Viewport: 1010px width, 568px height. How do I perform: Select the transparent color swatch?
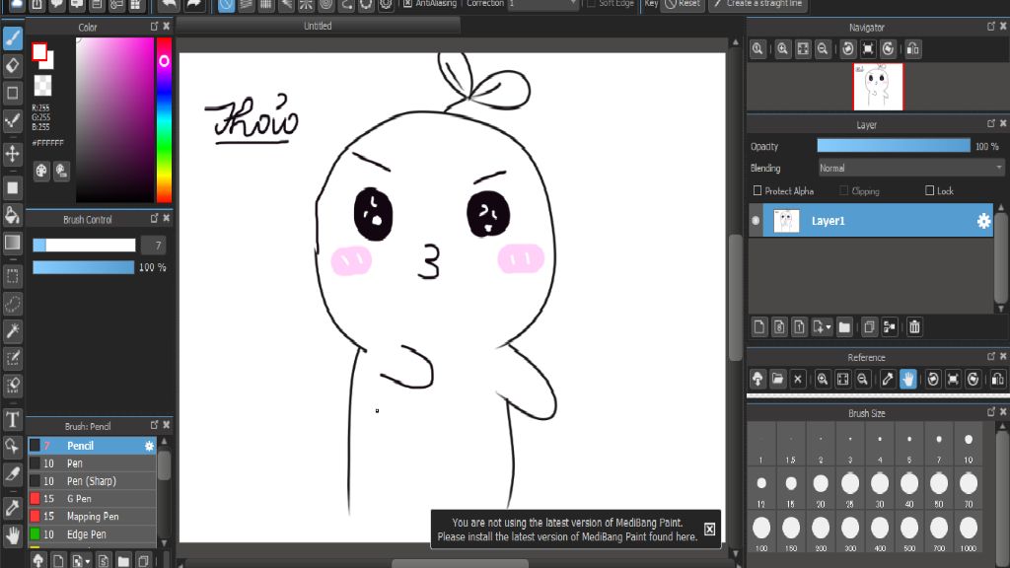(43, 85)
